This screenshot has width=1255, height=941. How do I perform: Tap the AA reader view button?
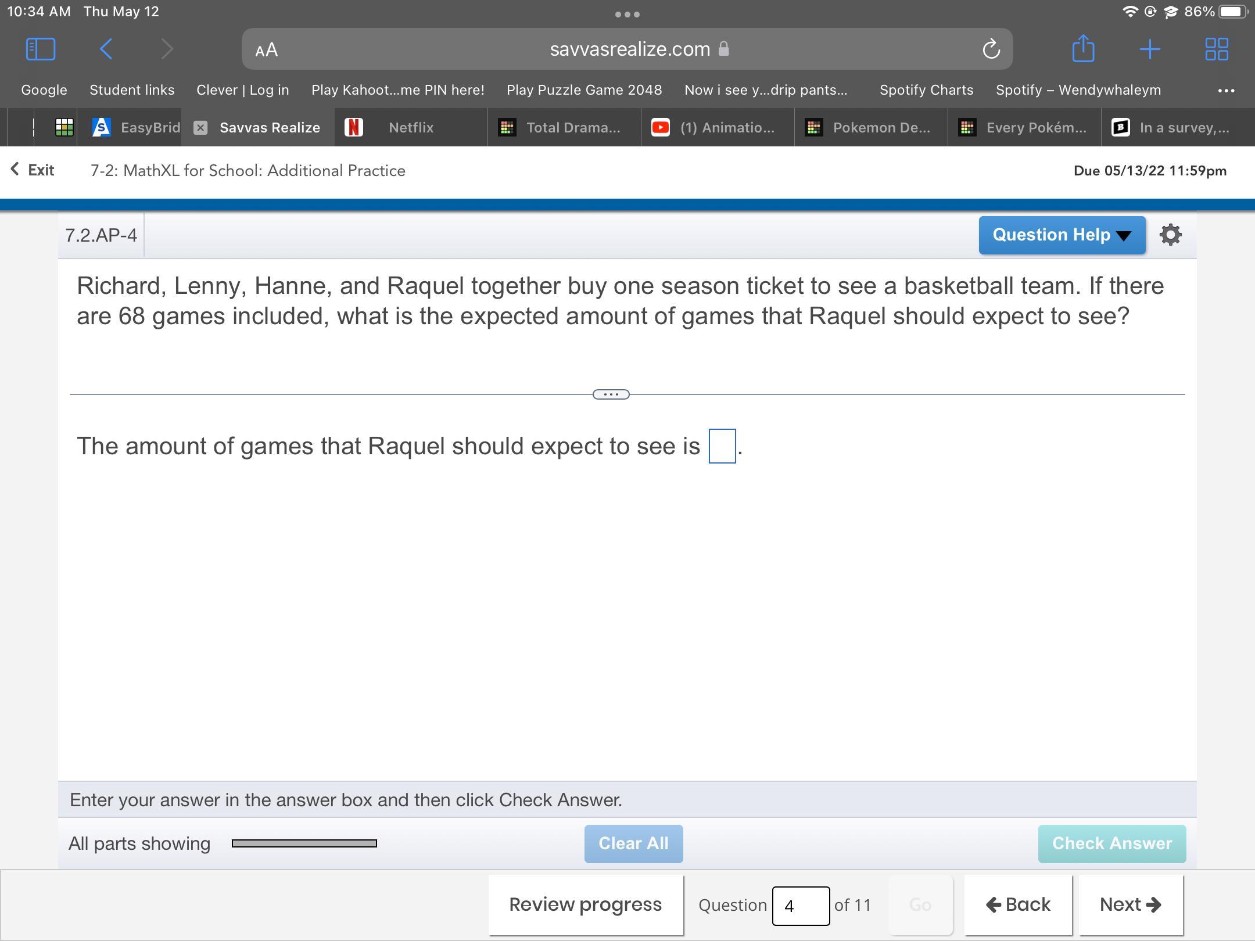[x=267, y=50]
